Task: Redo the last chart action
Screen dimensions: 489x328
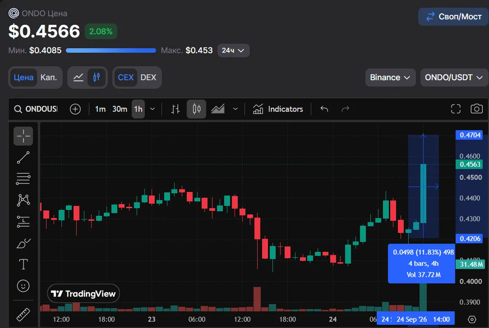Action: [345, 109]
